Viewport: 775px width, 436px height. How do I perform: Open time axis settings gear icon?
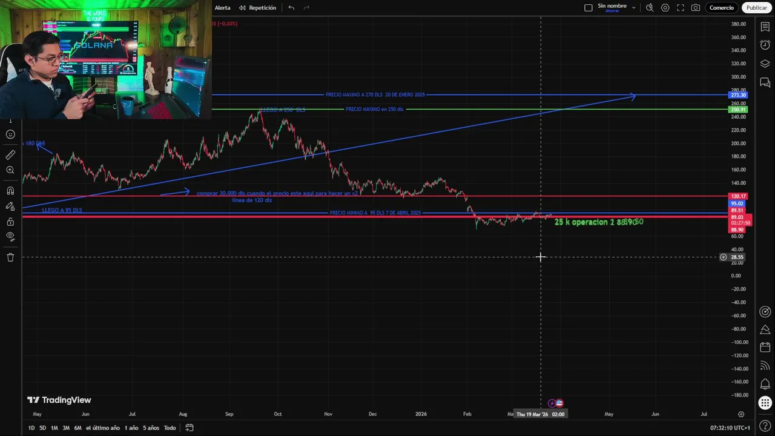(x=741, y=414)
